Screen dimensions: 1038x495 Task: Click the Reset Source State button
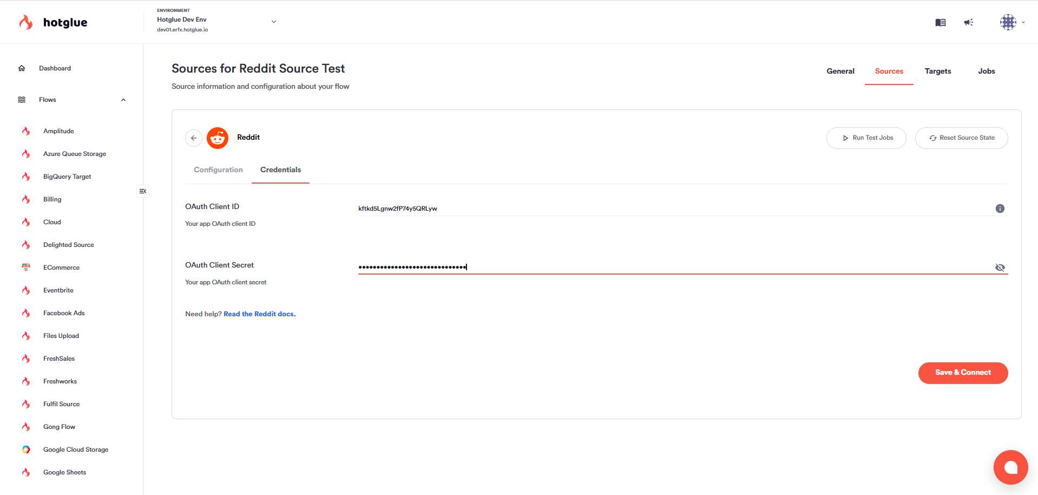point(961,138)
